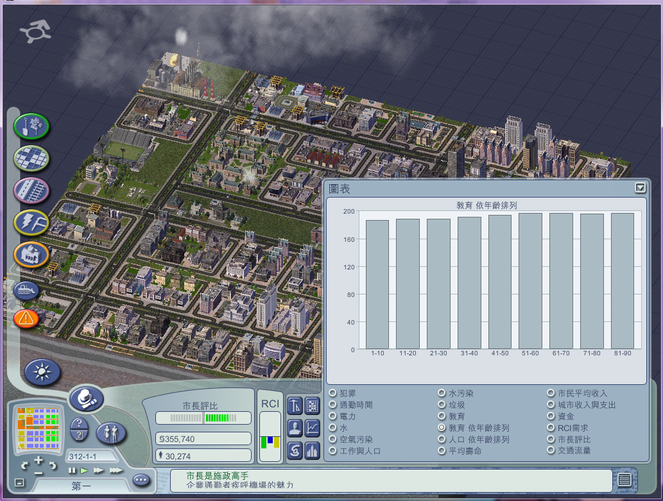Click the 51-60 age bar in chart

(x=530, y=281)
